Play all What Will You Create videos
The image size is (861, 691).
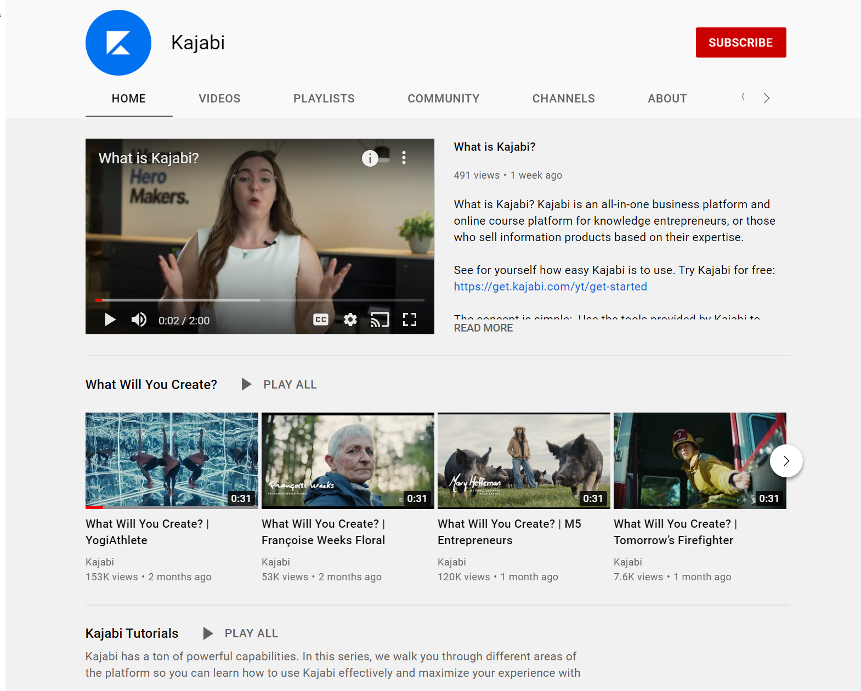279,385
